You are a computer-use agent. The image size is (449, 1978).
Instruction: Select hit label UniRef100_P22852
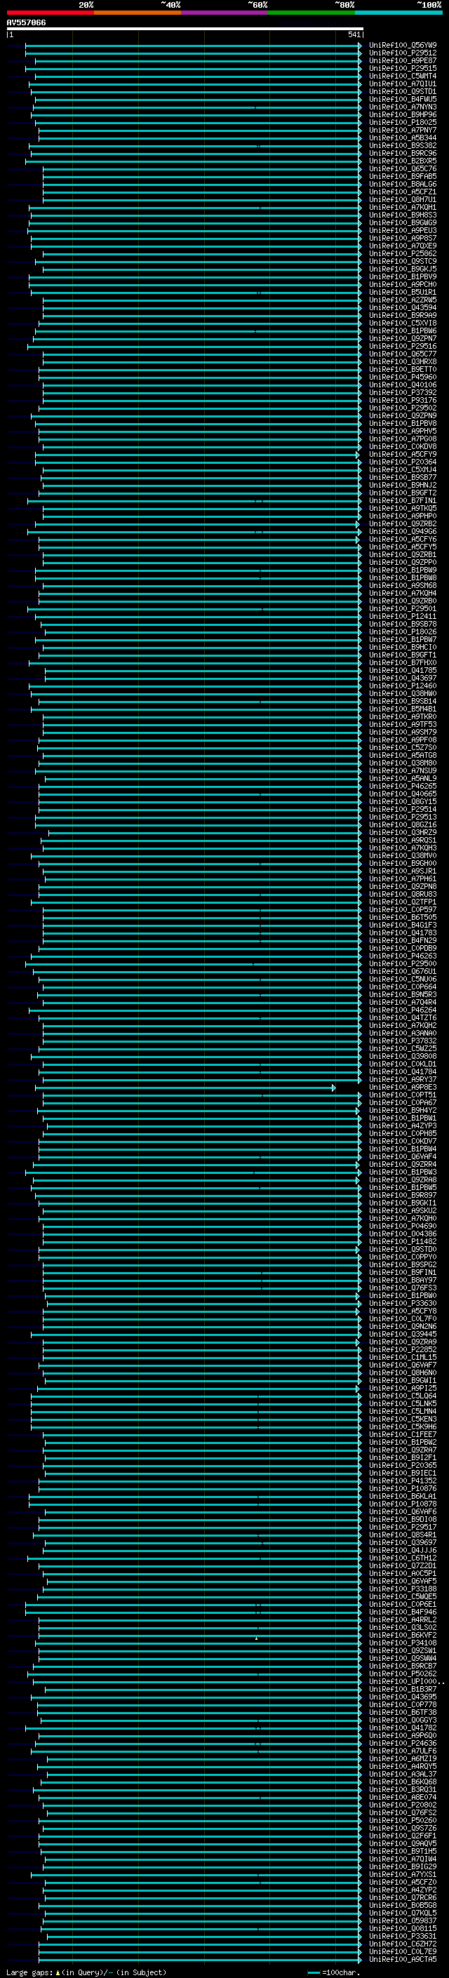coord(403,1349)
